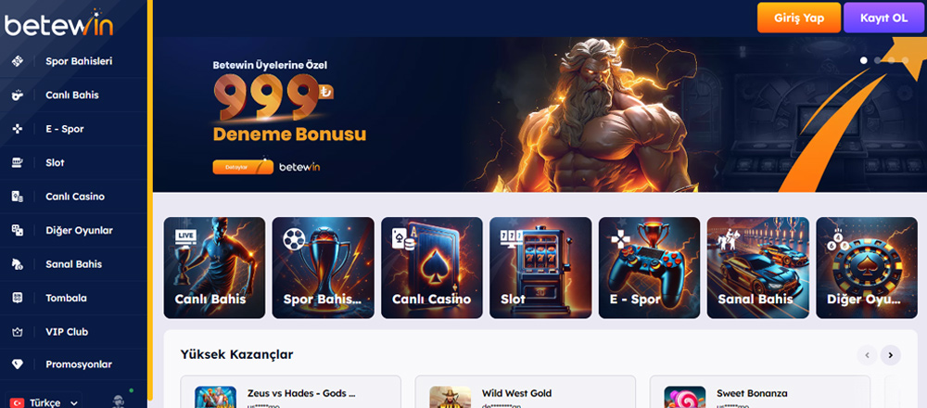This screenshot has width=927, height=408.
Task: Show previous Yüksek Kazançlar items with left arrow
Action: point(868,355)
